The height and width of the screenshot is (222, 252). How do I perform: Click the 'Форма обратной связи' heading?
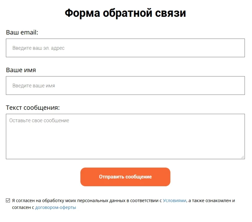coord(125,13)
